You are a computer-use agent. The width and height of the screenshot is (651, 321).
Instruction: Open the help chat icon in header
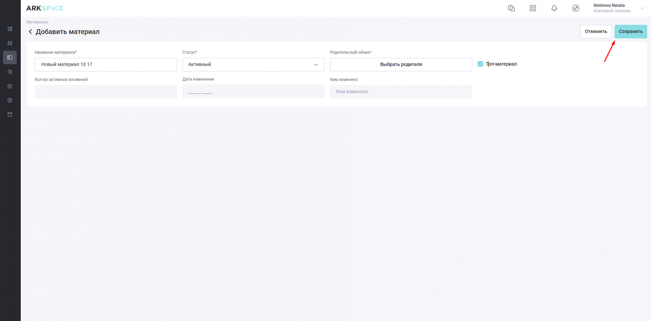(x=511, y=8)
